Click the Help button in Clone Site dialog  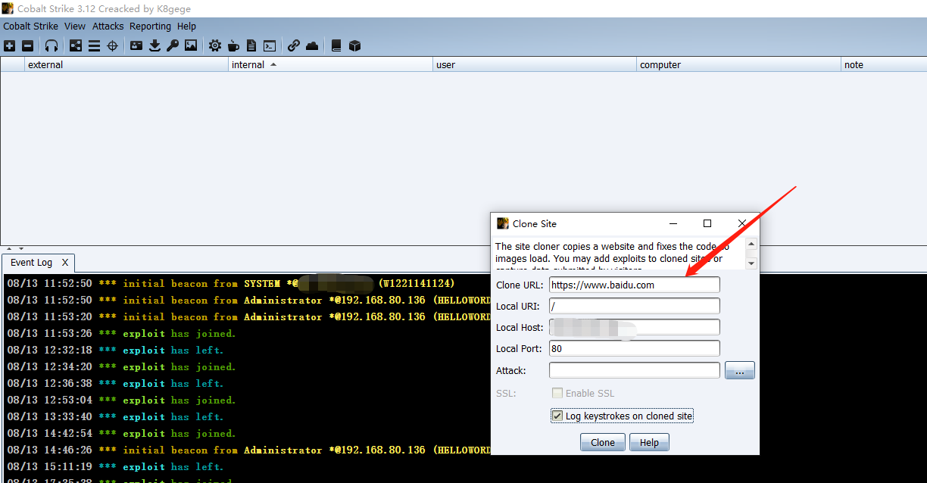649,442
